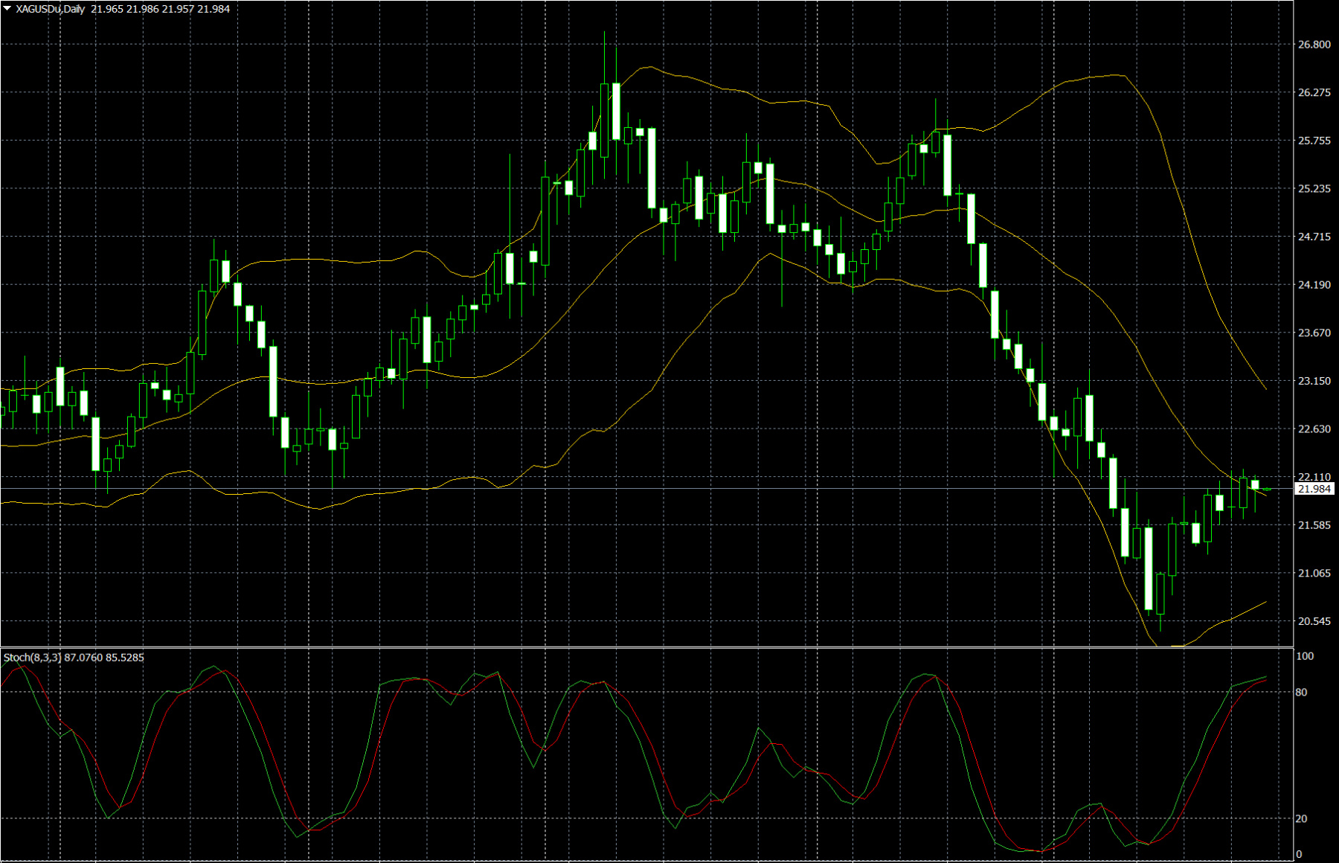
Task: Click the 22.630 price scale label
Action: point(1314,429)
